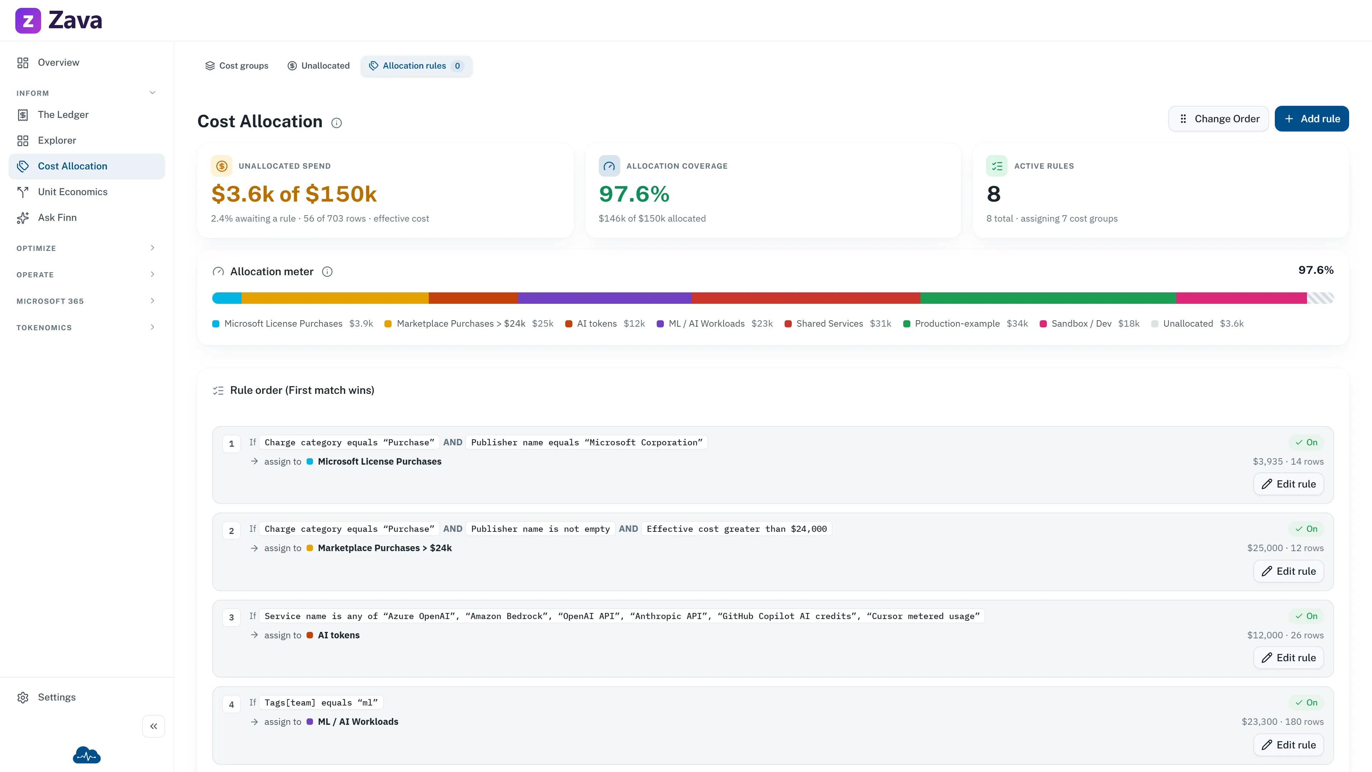
Task: Click the Active Rules count 8
Action: point(994,194)
